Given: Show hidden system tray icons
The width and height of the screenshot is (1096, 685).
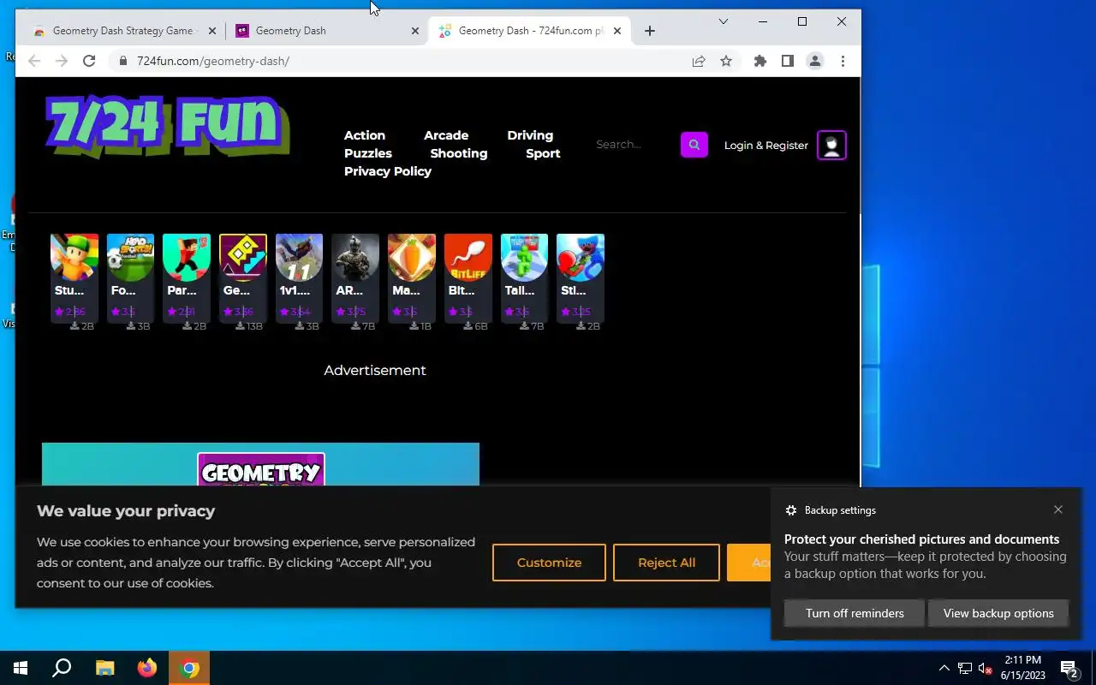Looking at the screenshot, I should pyautogui.click(x=944, y=668).
